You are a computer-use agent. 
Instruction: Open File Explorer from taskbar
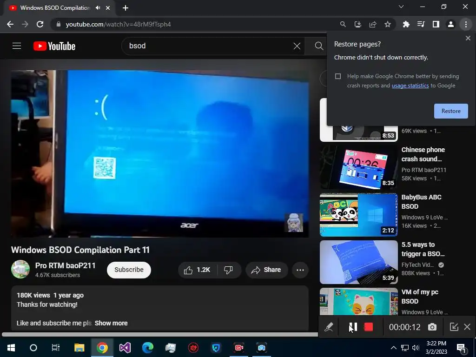pos(79,348)
